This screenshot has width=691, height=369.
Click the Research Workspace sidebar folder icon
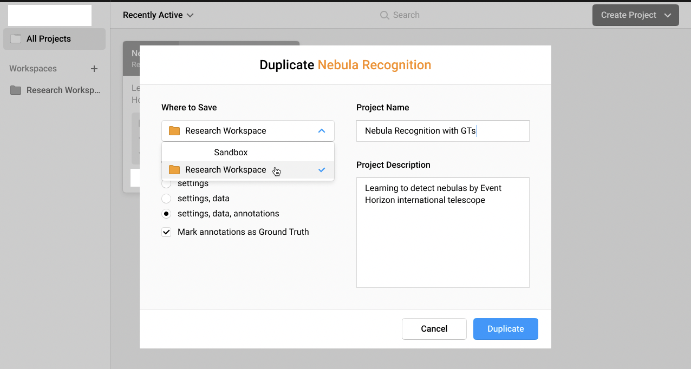(x=16, y=90)
